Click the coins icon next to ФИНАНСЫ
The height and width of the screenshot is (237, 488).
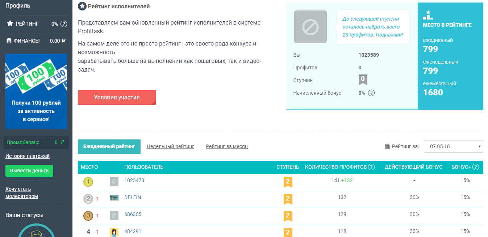[9, 41]
